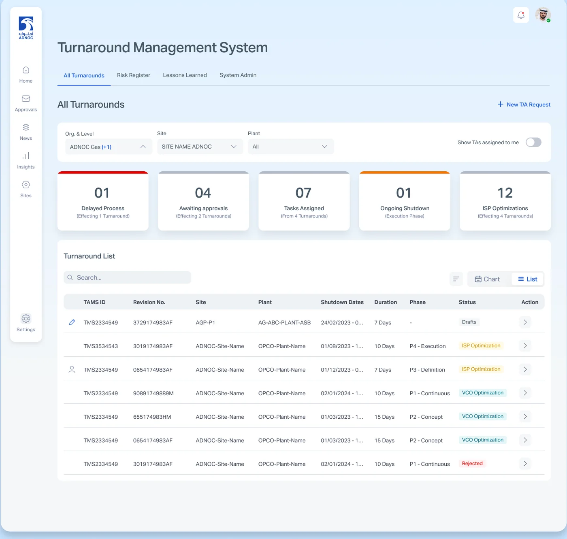Click the TAMS ID column header
Viewport: 567px width, 539px height.
(x=94, y=302)
